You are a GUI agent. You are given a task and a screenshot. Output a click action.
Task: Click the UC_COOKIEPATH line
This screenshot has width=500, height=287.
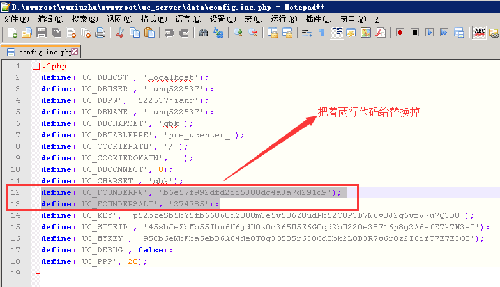(x=114, y=146)
